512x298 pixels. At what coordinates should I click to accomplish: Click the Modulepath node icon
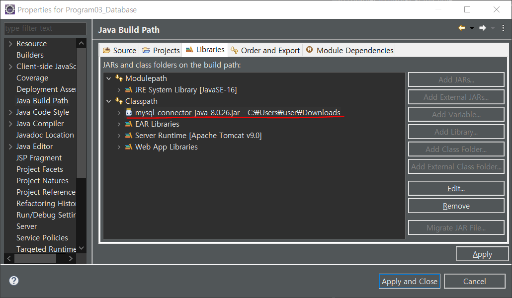pos(119,78)
